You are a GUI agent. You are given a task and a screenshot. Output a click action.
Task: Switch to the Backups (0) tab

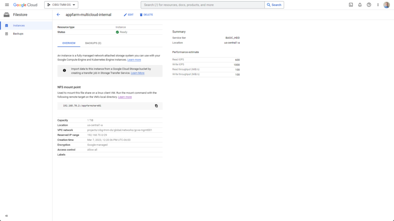tap(93, 43)
